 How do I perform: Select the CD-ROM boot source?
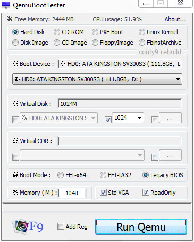tap(57, 32)
